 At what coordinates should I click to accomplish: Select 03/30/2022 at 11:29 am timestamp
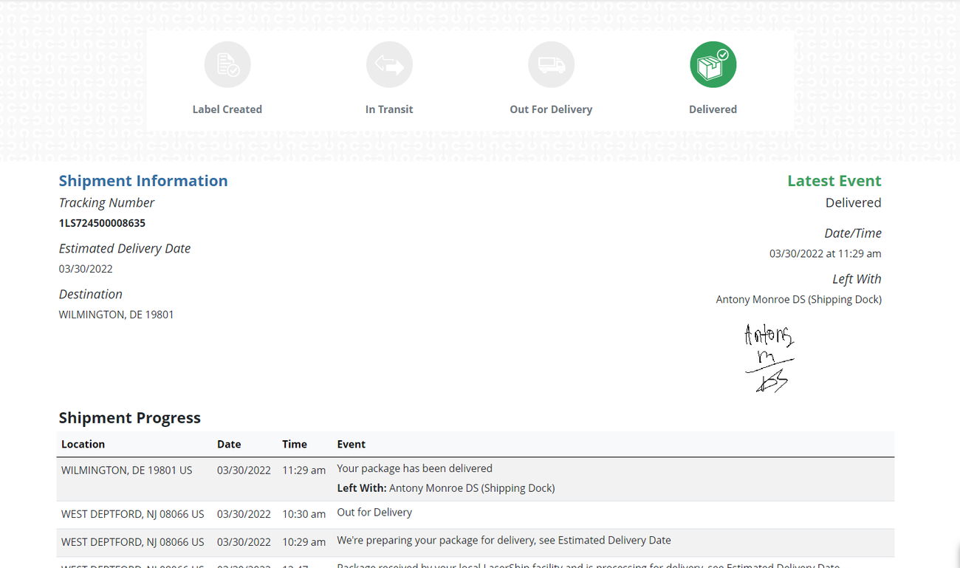(x=826, y=253)
